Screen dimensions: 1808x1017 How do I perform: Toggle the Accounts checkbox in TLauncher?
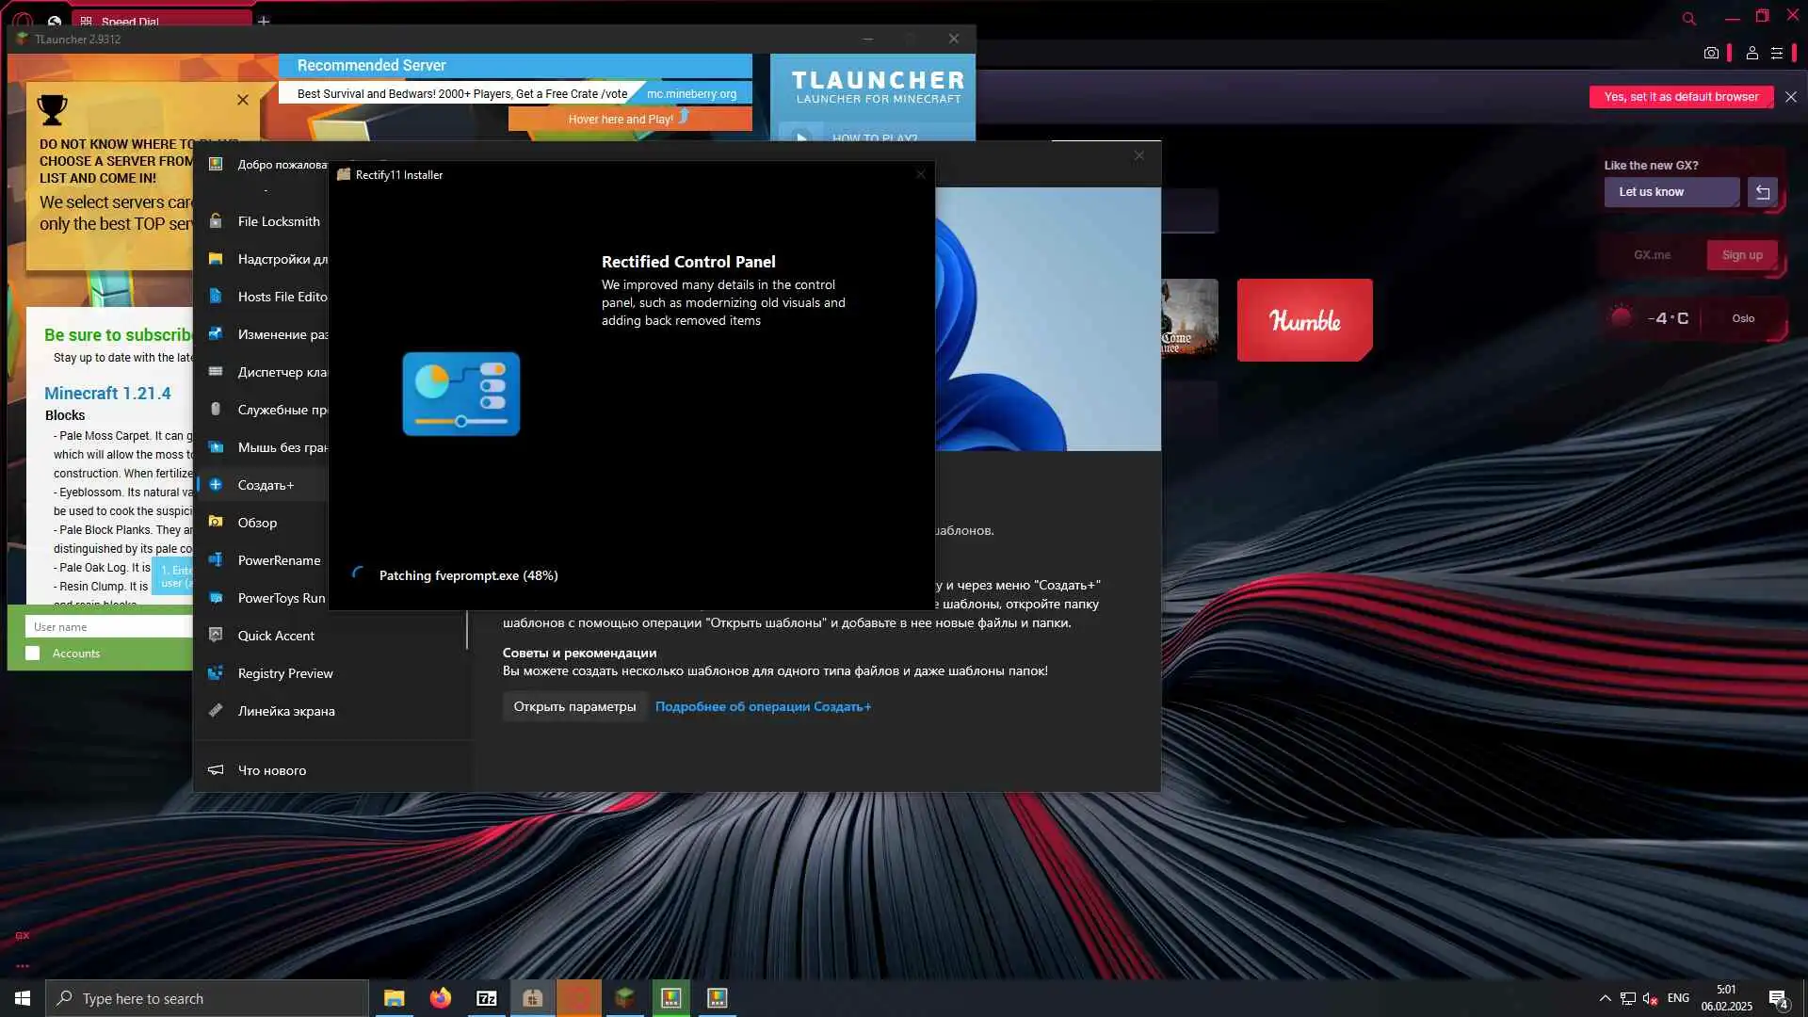pyautogui.click(x=33, y=654)
